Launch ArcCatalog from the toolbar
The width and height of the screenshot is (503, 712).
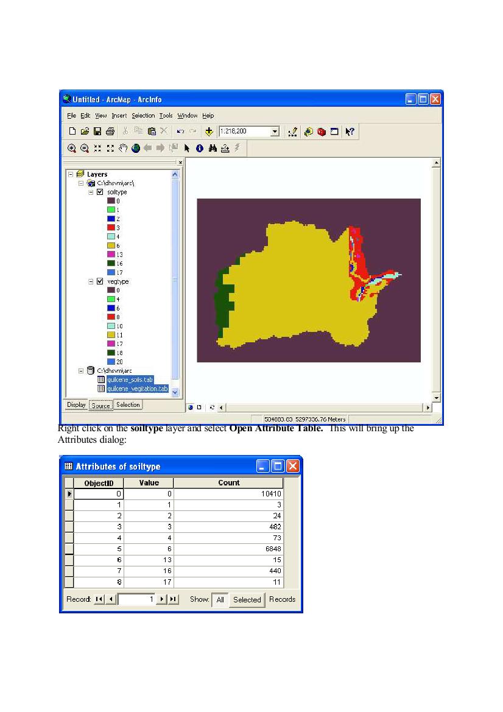point(308,132)
